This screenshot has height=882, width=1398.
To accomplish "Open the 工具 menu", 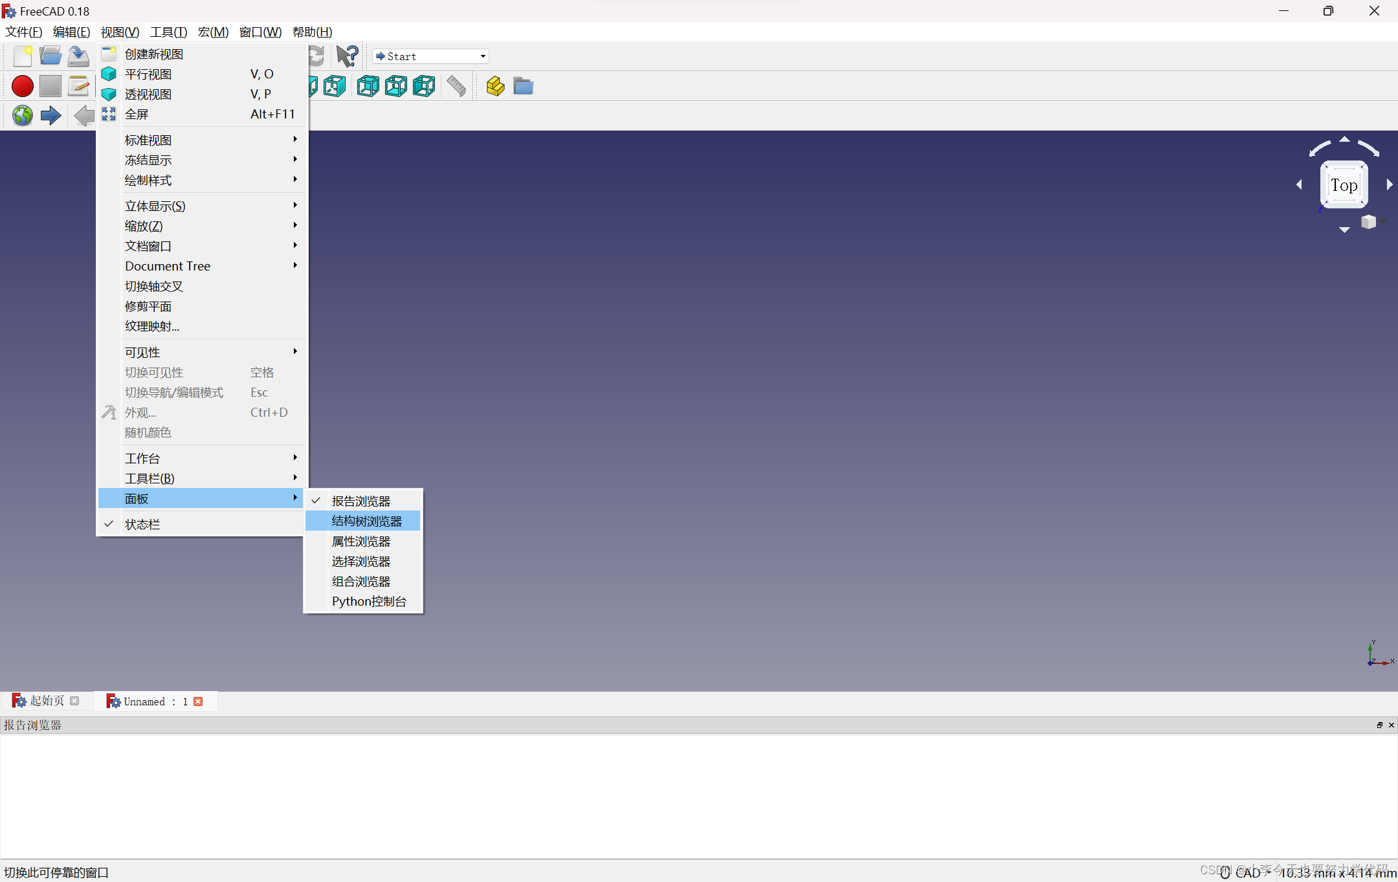I will tap(168, 32).
